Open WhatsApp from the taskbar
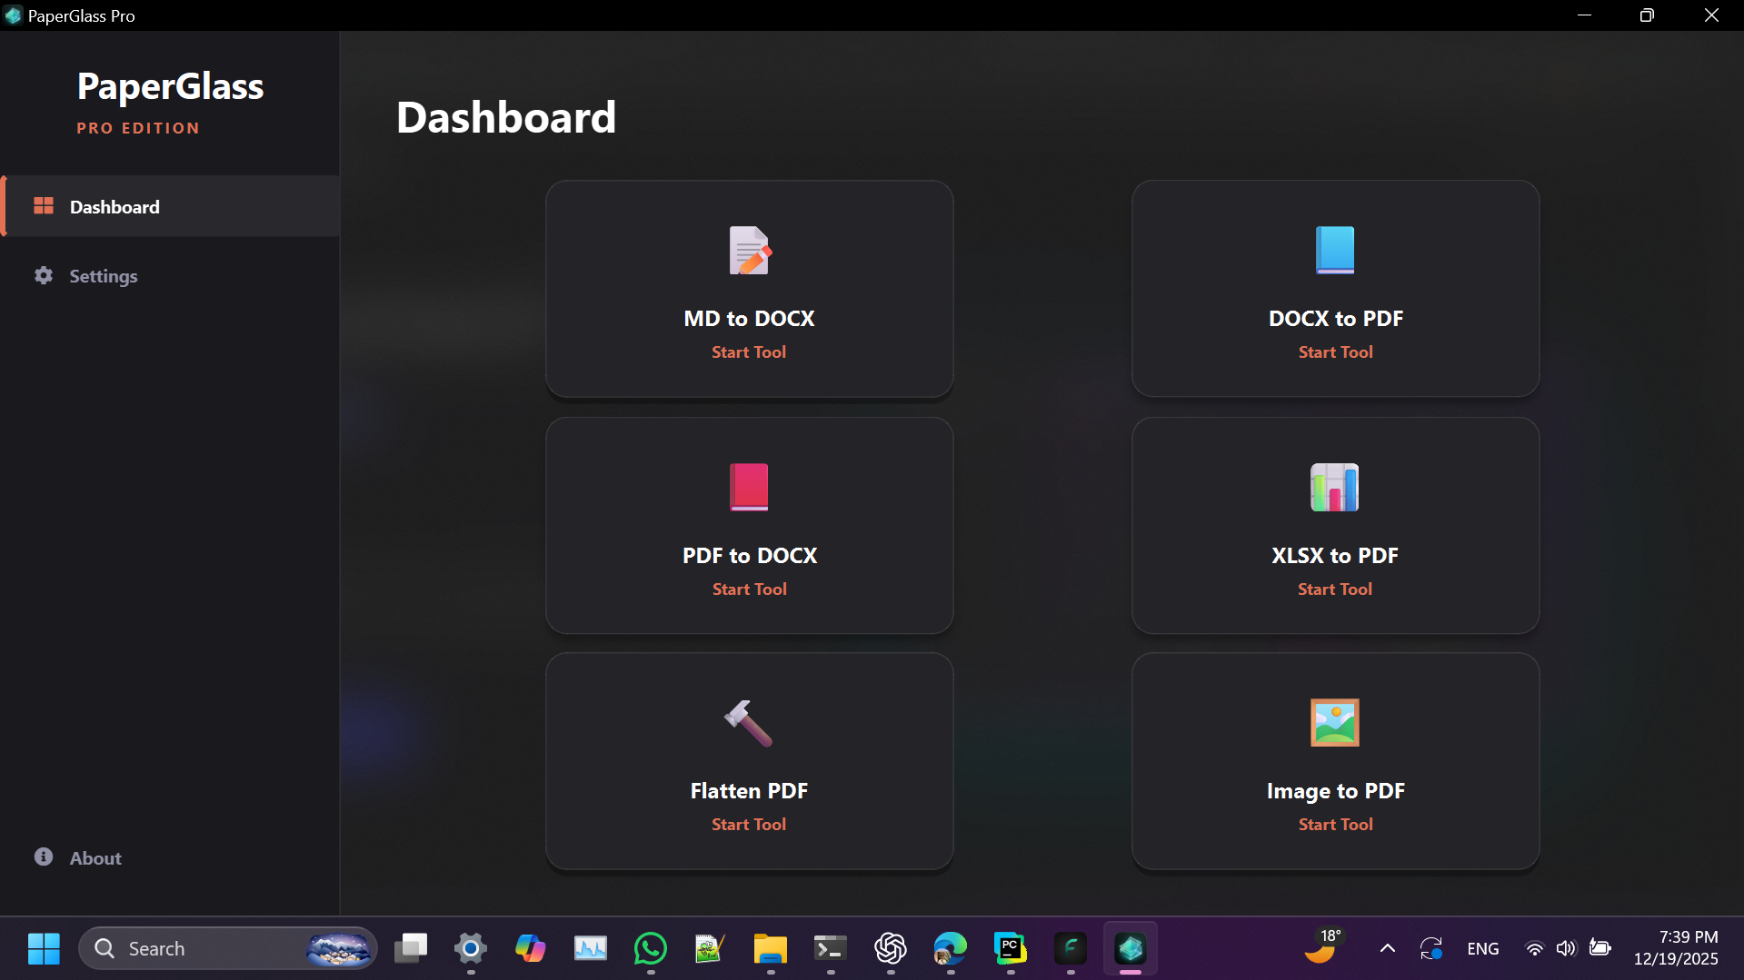1744x980 pixels. point(651,948)
